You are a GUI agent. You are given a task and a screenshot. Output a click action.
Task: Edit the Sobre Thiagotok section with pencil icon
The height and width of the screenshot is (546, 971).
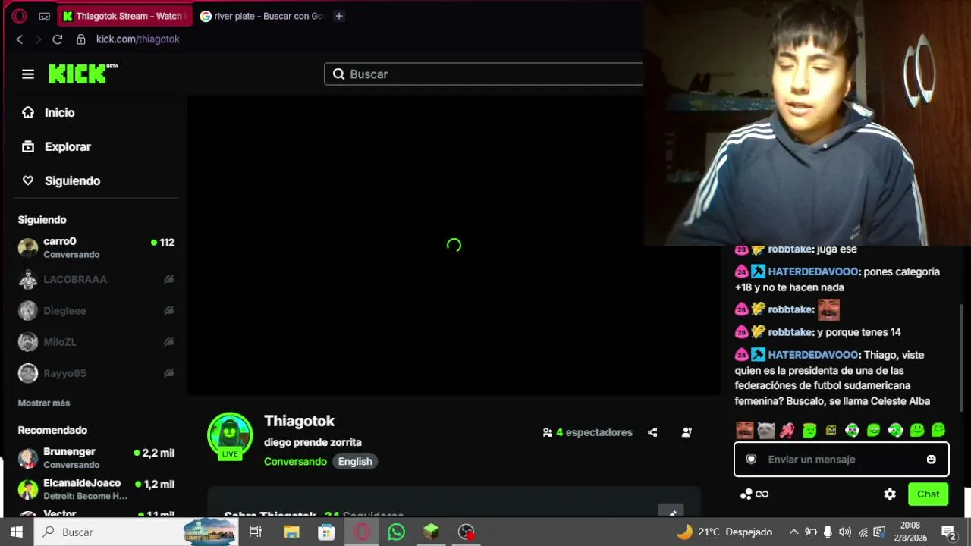coord(671,512)
